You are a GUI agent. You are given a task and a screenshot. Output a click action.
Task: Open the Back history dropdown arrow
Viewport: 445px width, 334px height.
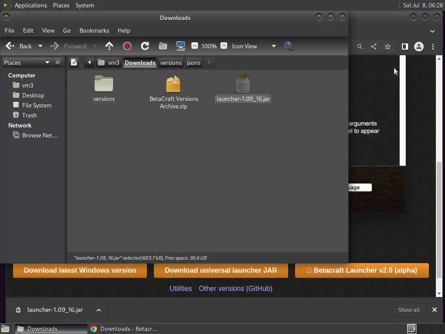(40, 46)
